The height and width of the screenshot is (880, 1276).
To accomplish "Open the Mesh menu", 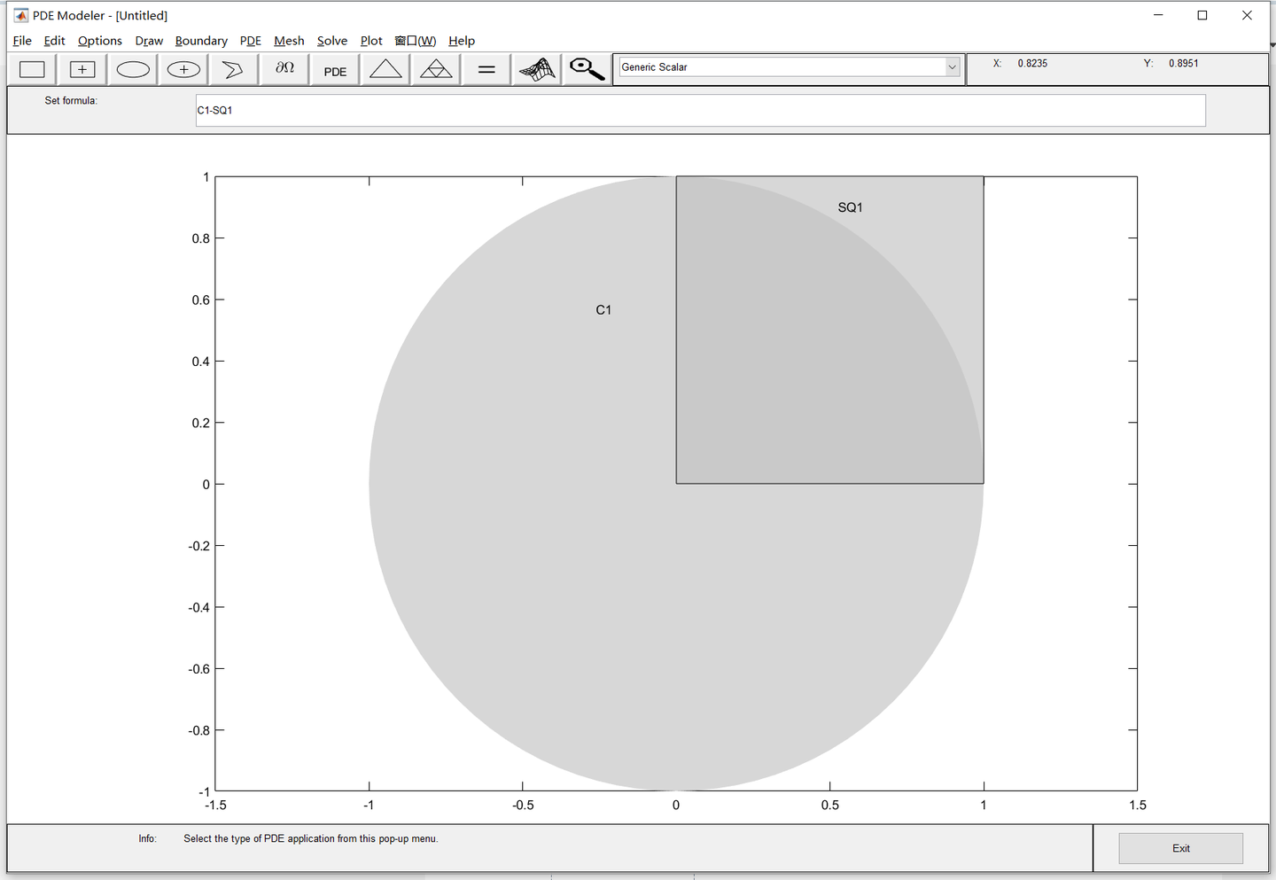I will pos(289,41).
